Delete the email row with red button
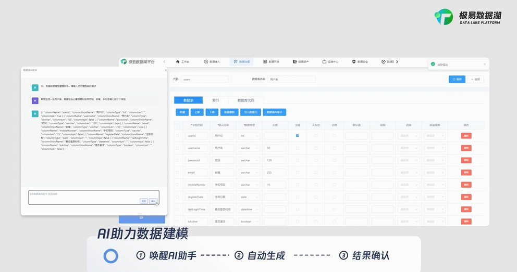The image size is (517, 272). (x=466, y=172)
